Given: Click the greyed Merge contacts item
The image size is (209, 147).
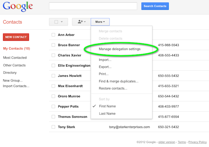Looking at the screenshot, I should coord(110,31).
